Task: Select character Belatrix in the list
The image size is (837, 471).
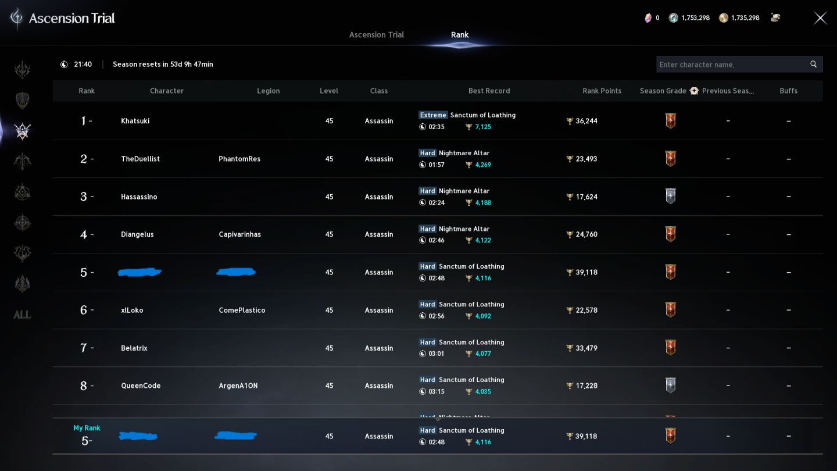Action: (134, 348)
